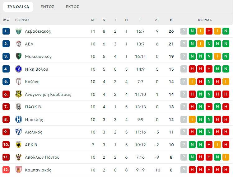Image resolution: width=233 pixels, height=178 pixels.
Task: Open the Κοζάνη team link
Action: pos(32,82)
